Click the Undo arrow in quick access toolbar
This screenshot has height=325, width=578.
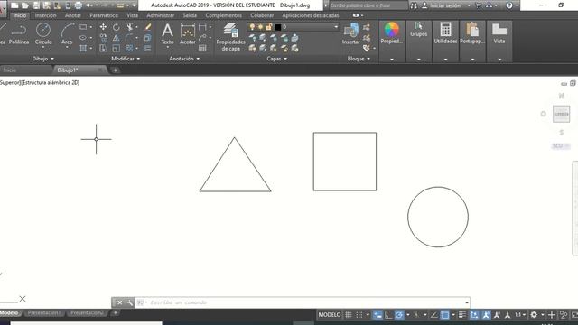pyautogui.click(x=89, y=5)
